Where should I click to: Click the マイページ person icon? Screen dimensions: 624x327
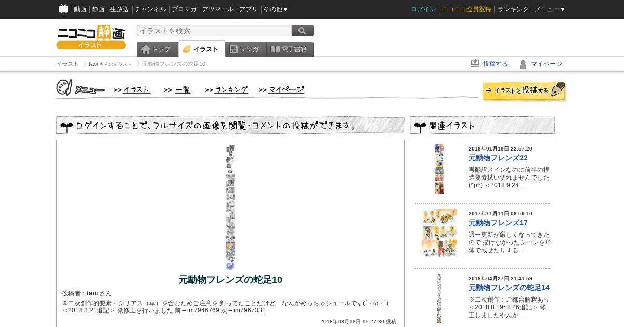(523, 64)
